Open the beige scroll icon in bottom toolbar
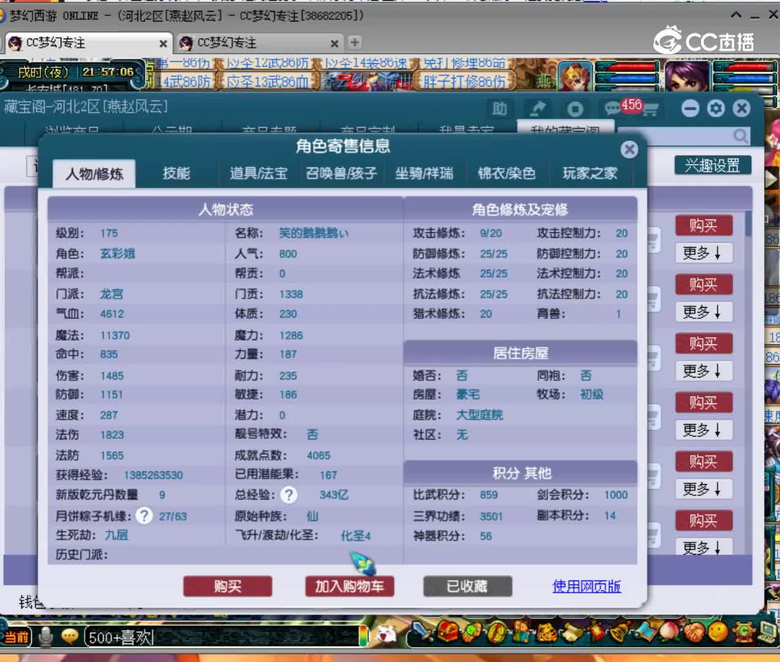The image size is (780, 662). tap(572, 633)
